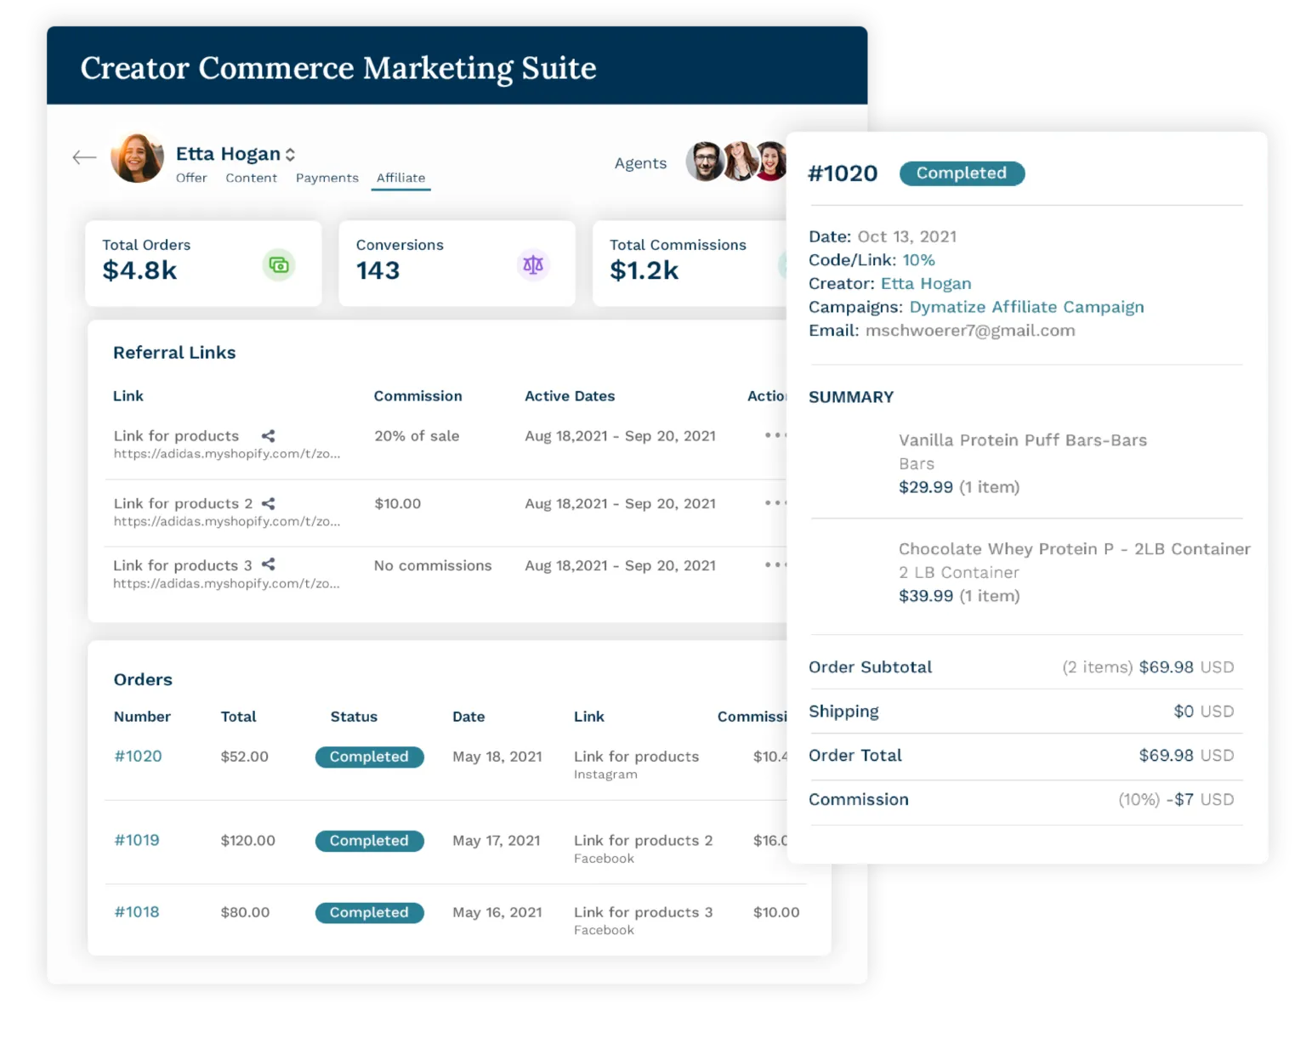
Task: Click Etta Hogan's profile photo
Action: [x=137, y=158]
